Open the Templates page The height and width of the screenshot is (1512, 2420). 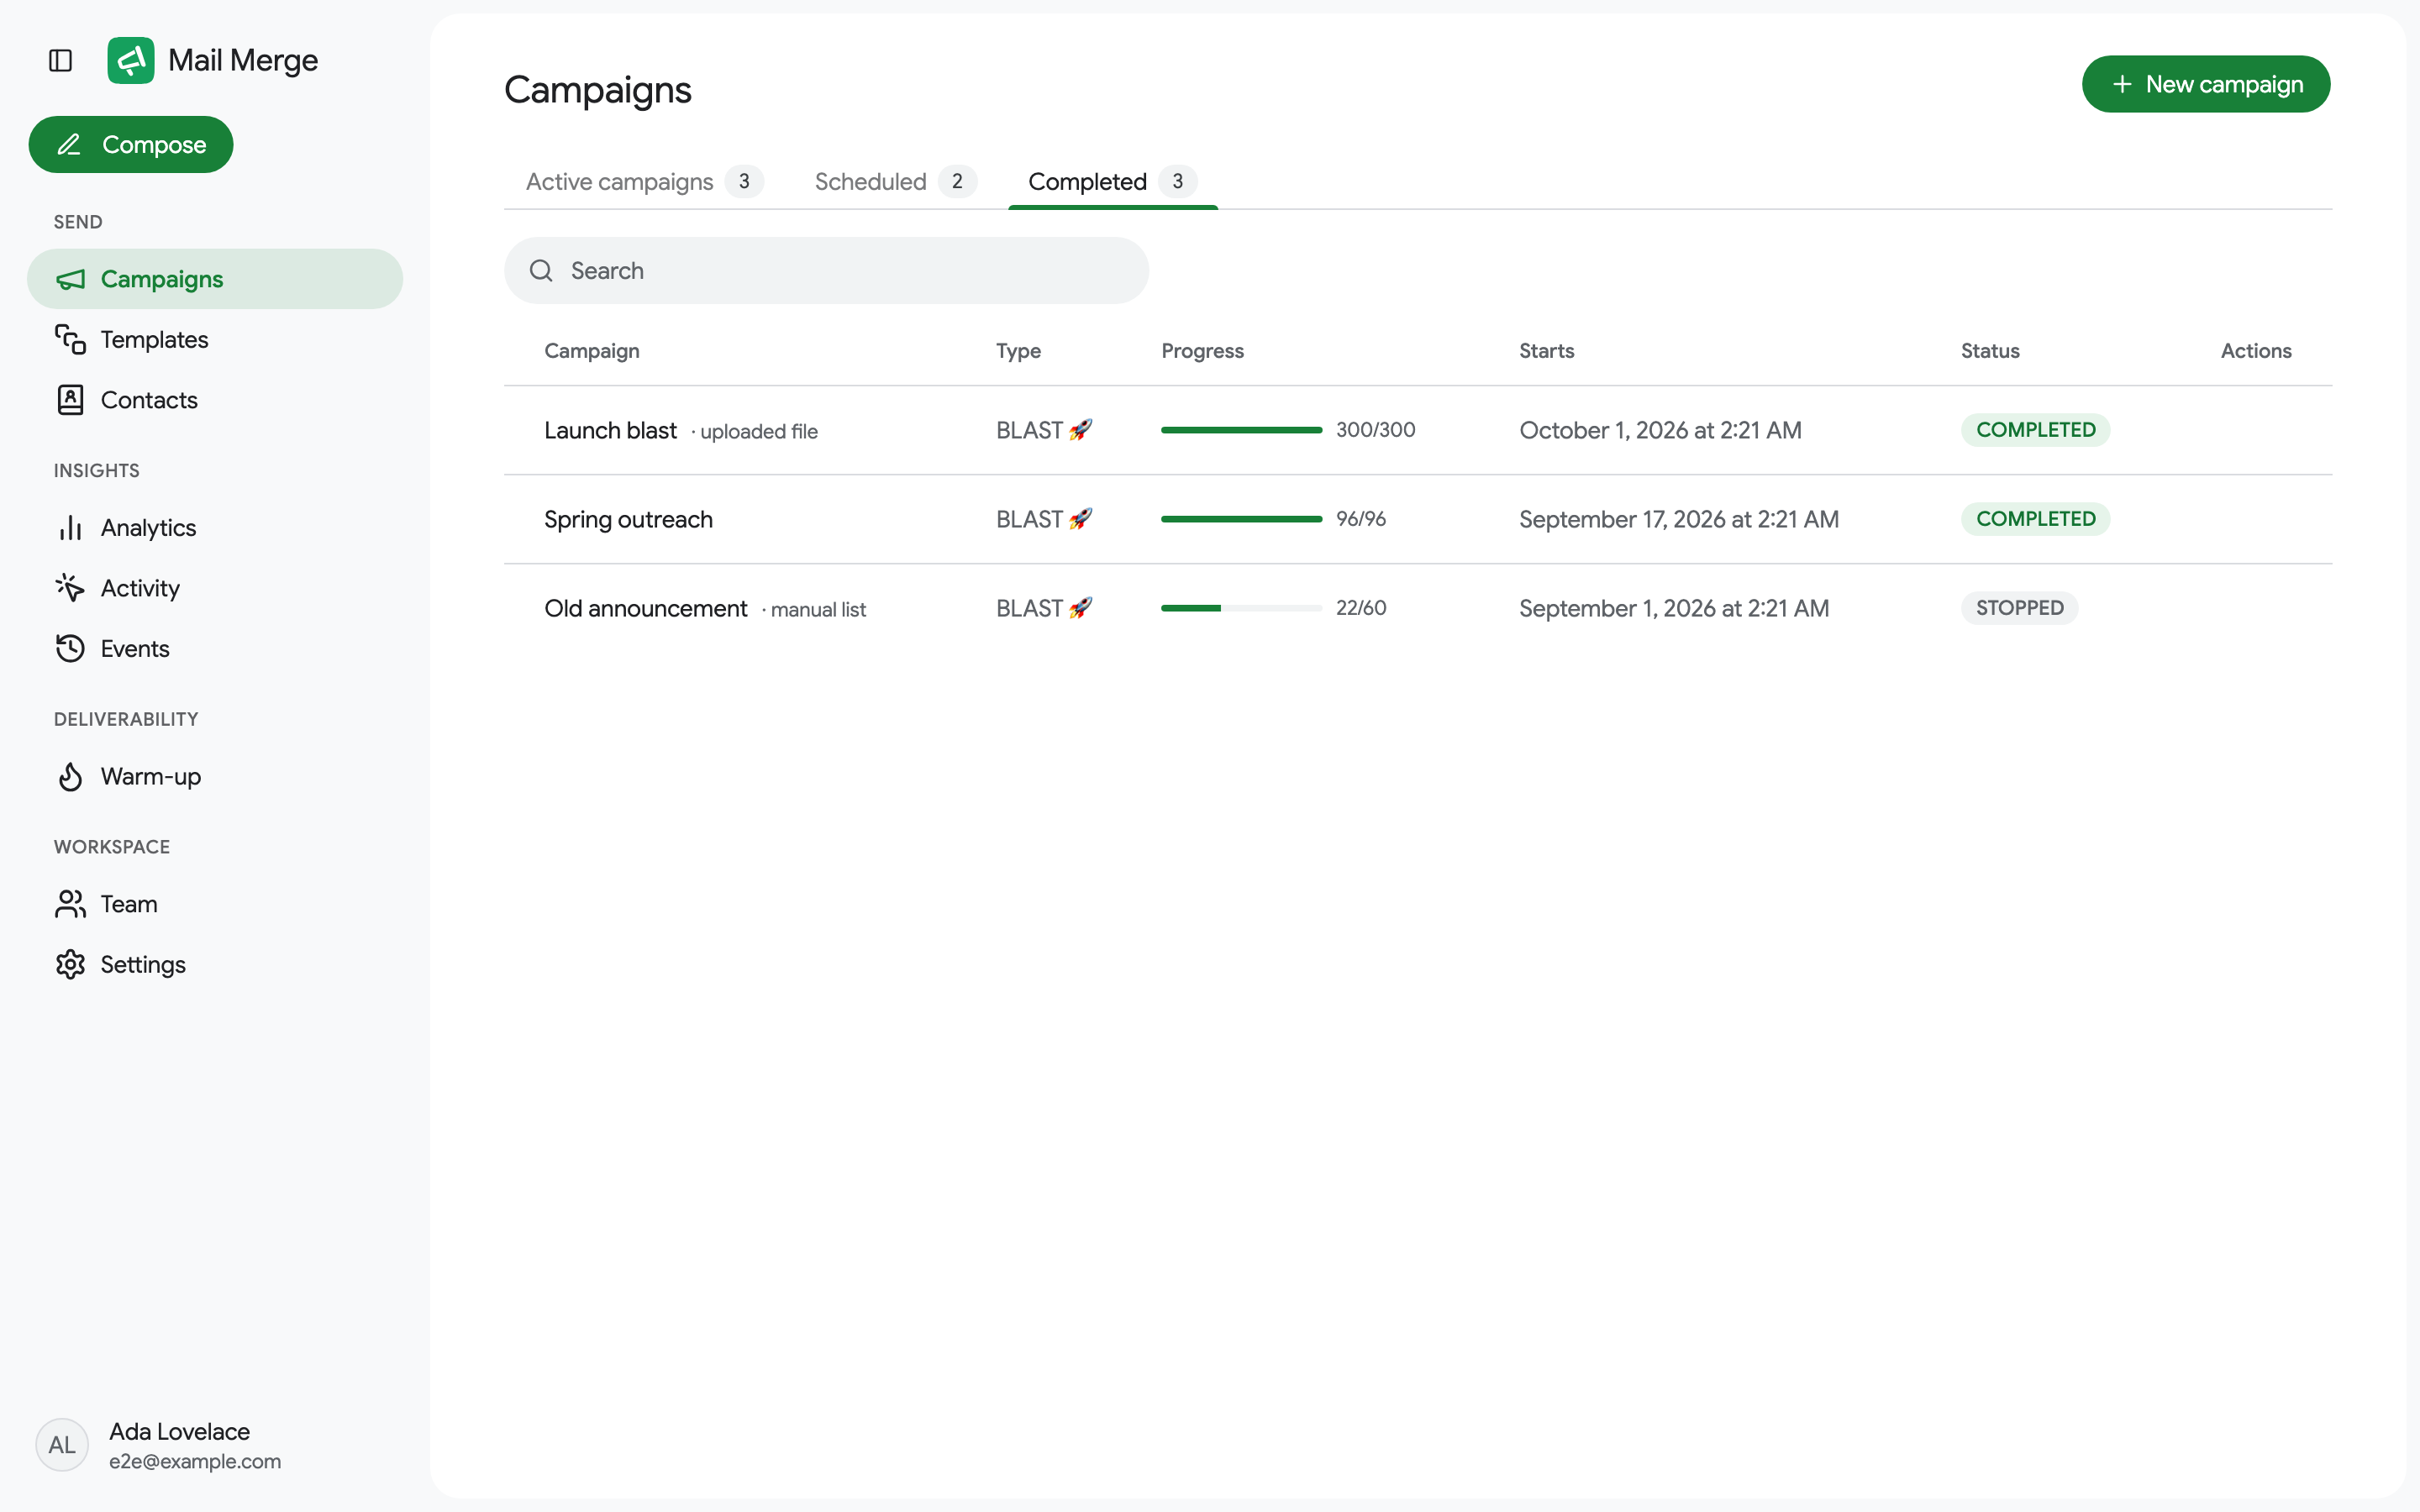tap(215, 340)
